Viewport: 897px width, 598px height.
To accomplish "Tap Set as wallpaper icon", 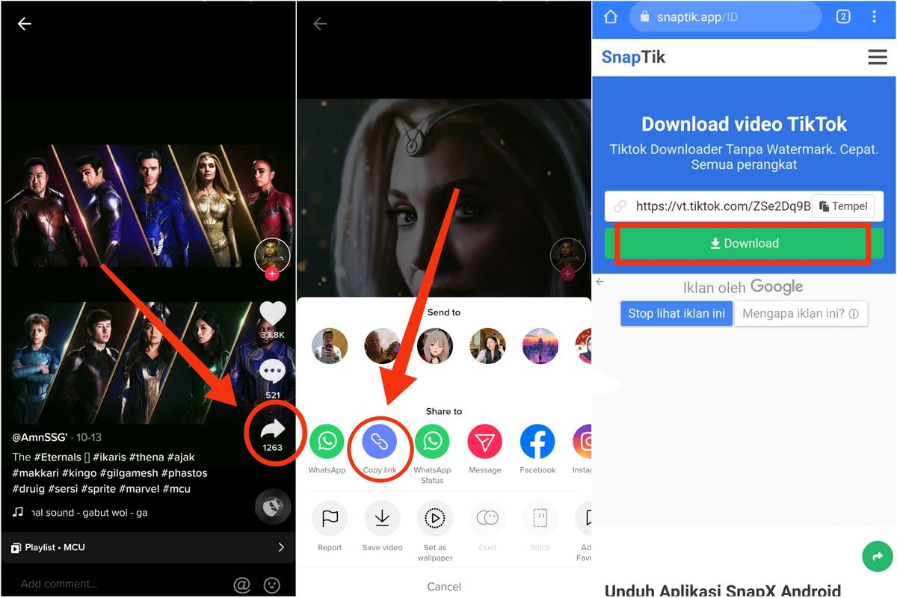I will 434,519.
